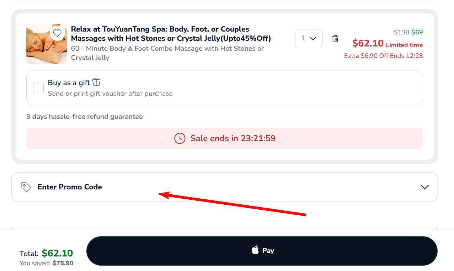
Task: Click the gift box icon next to gift option
Action: pyautogui.click(x=96, y=82)
